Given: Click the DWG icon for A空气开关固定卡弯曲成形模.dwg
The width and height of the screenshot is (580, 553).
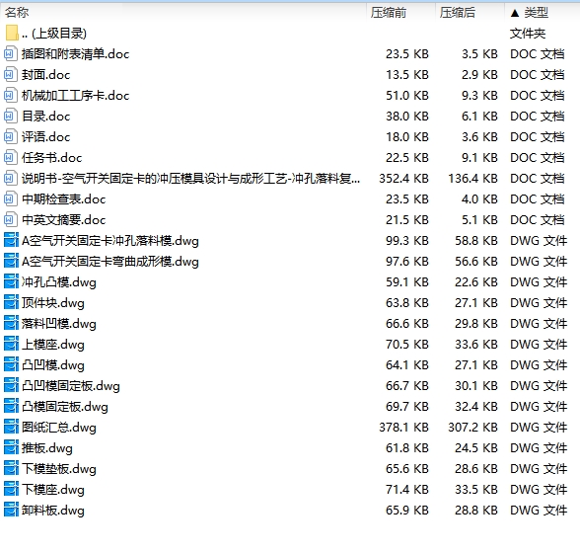Looking at the screenshot, I should point(11,261).
